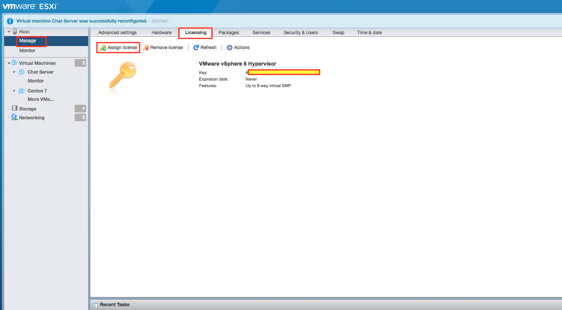Expand the Networking tree node
This screenshot has height=310, width=562.
point(9,118)
